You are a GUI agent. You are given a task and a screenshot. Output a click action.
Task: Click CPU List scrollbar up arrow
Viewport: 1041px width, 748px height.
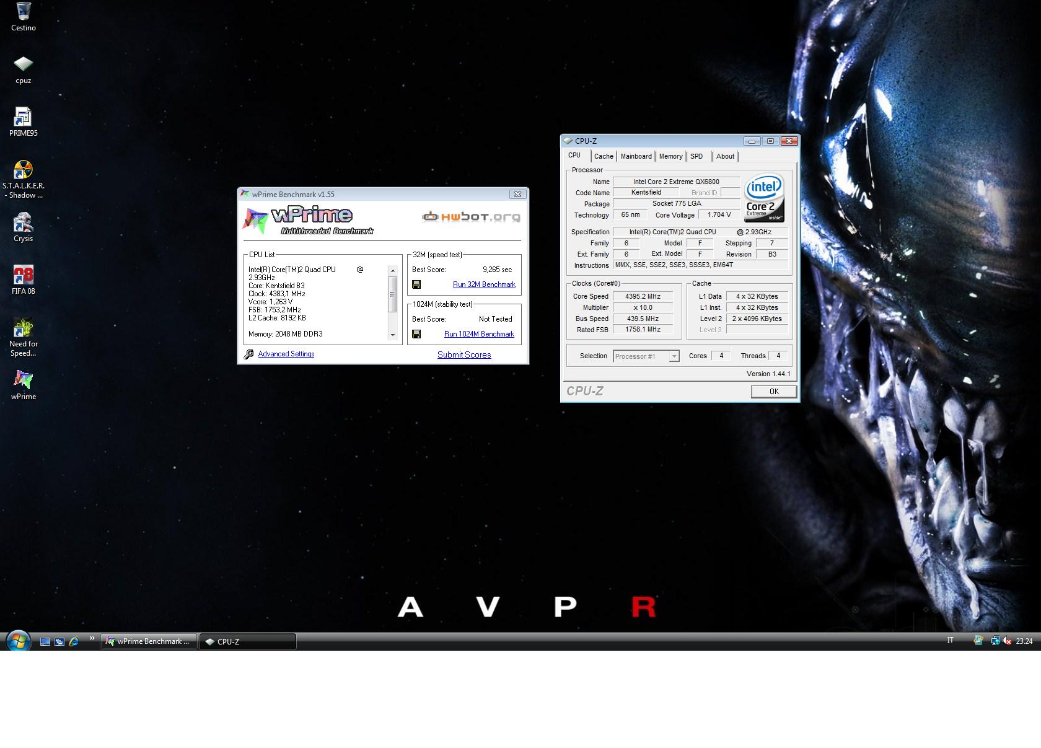392,271
